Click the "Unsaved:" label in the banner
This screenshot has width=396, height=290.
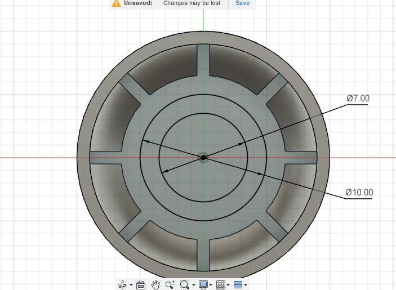(x=138, y=3)
